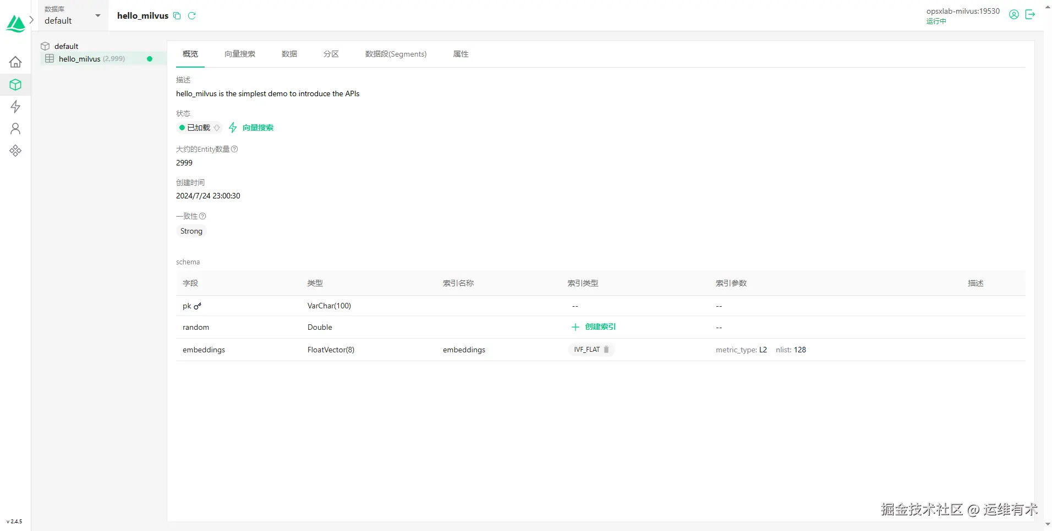The width and height of the screenshot is (1052, 531).
Task: Release collection via arrow beside 已加载
Action: pos(217,128)
